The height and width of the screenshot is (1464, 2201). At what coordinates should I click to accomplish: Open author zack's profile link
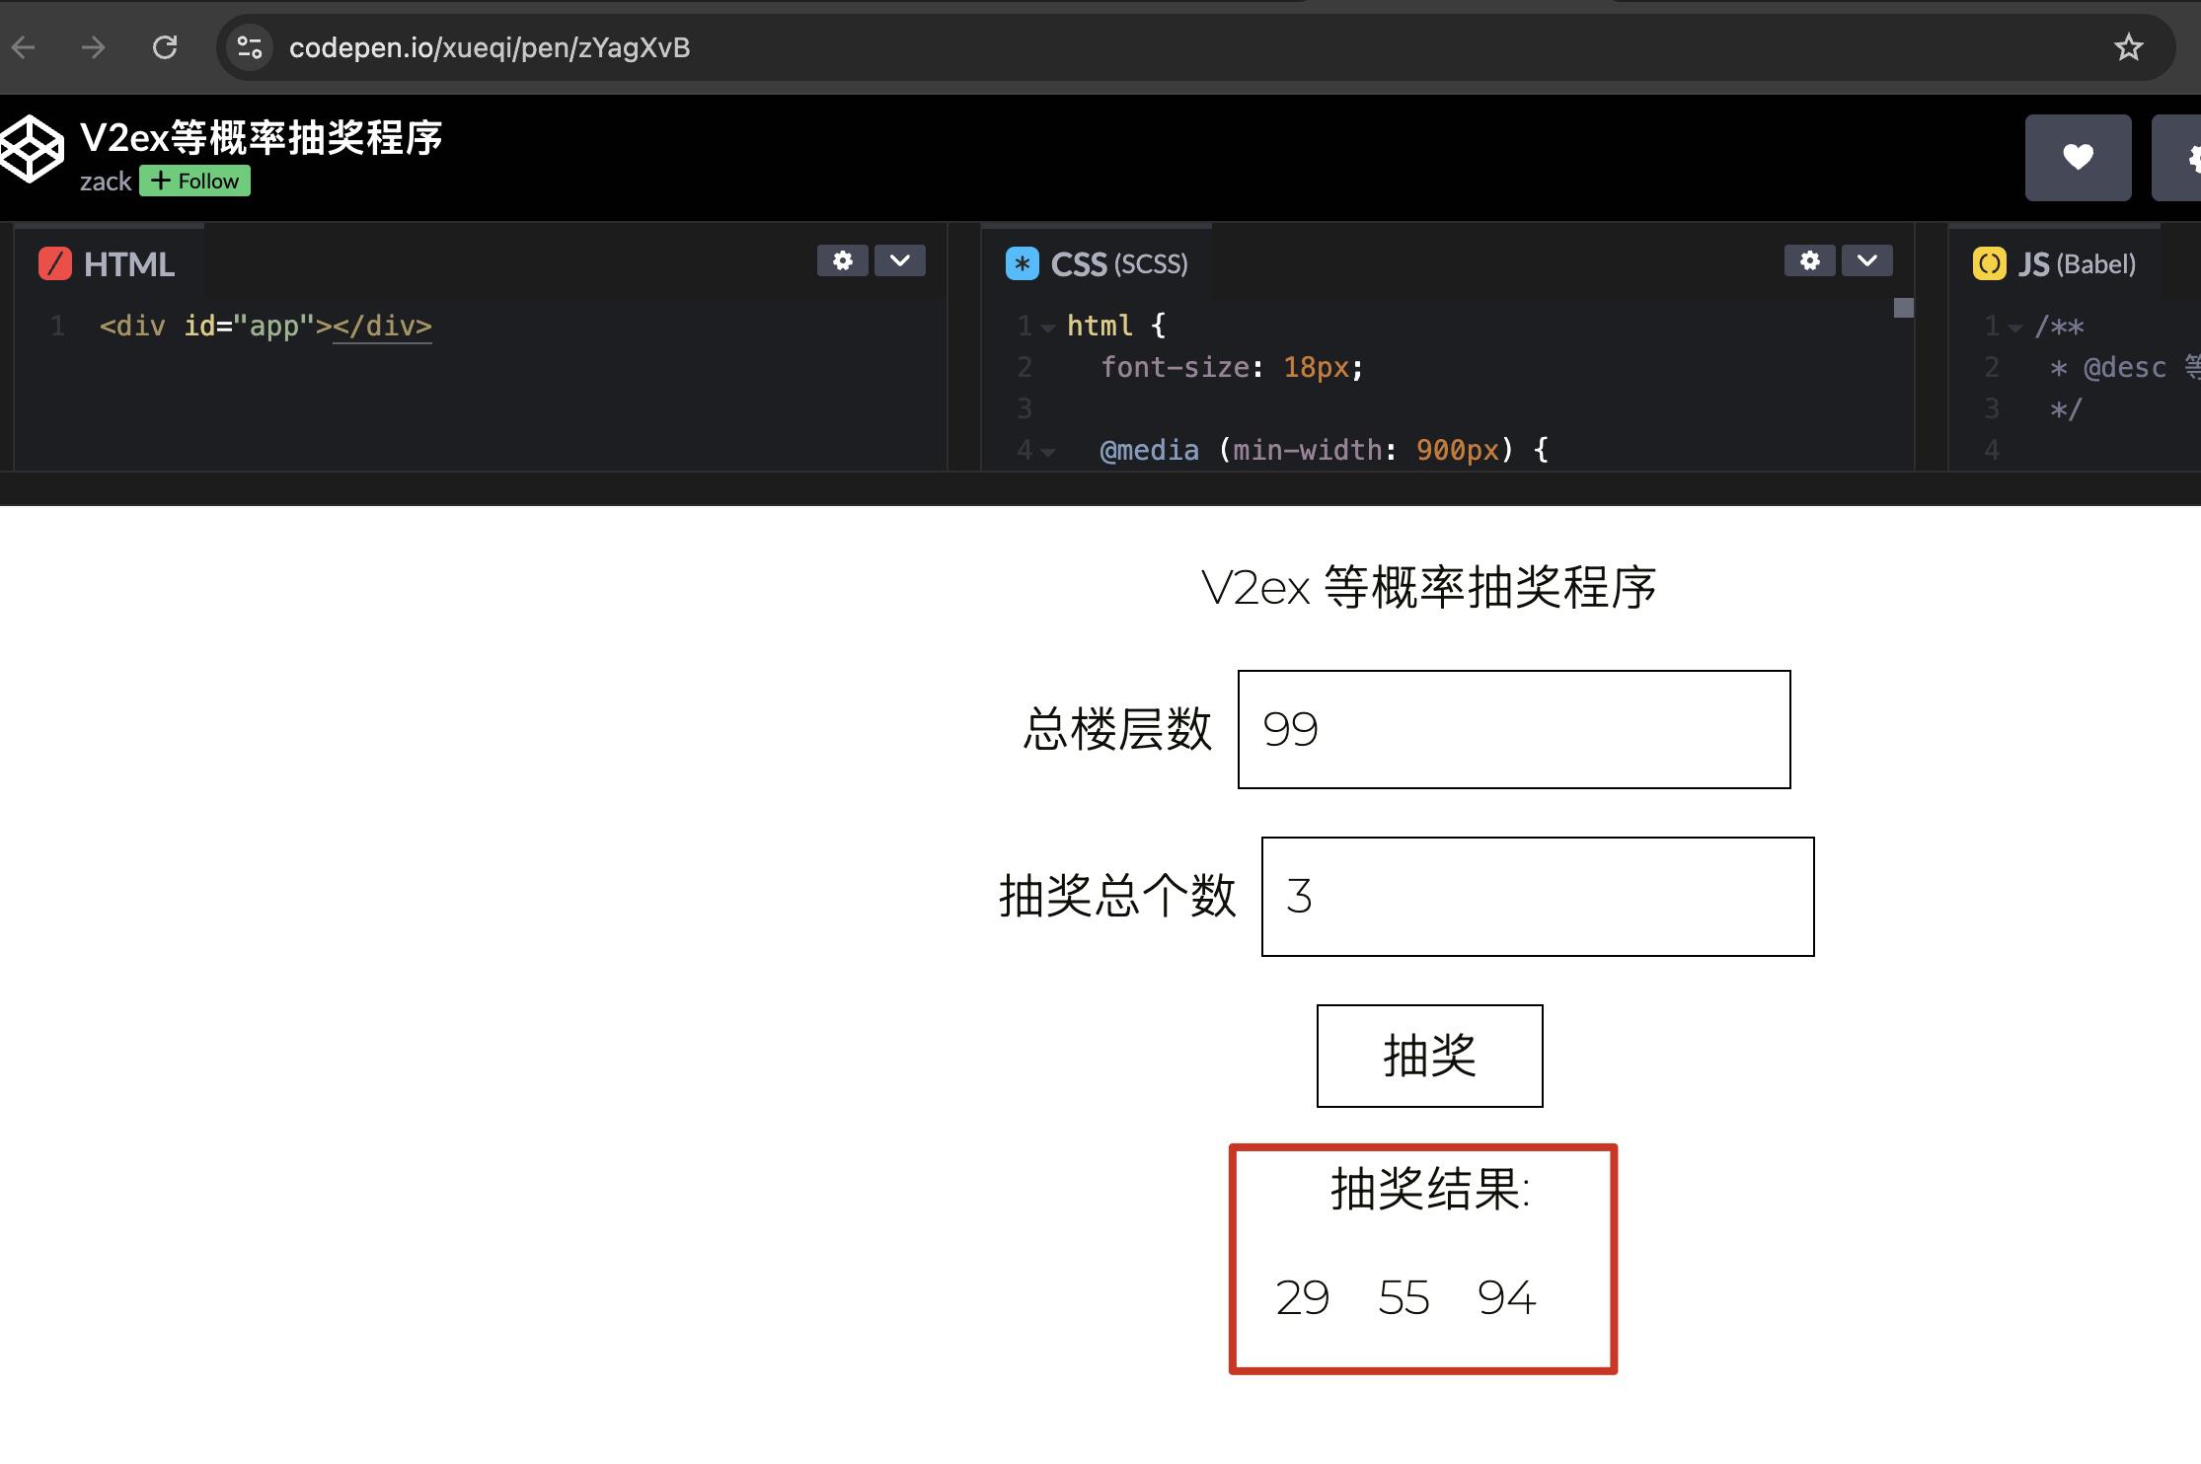click(x=106, y=183)
